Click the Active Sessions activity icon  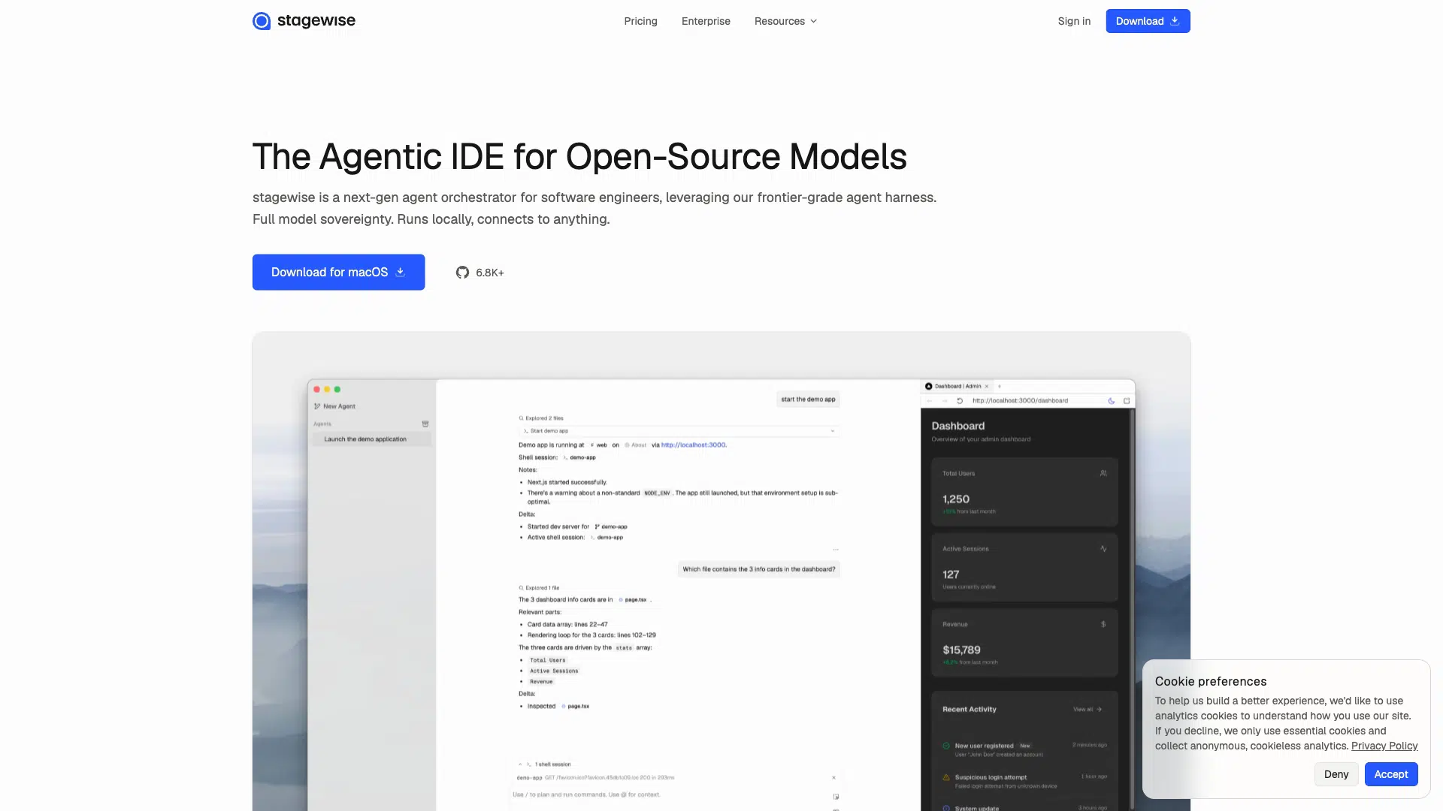coord(1103,548)
